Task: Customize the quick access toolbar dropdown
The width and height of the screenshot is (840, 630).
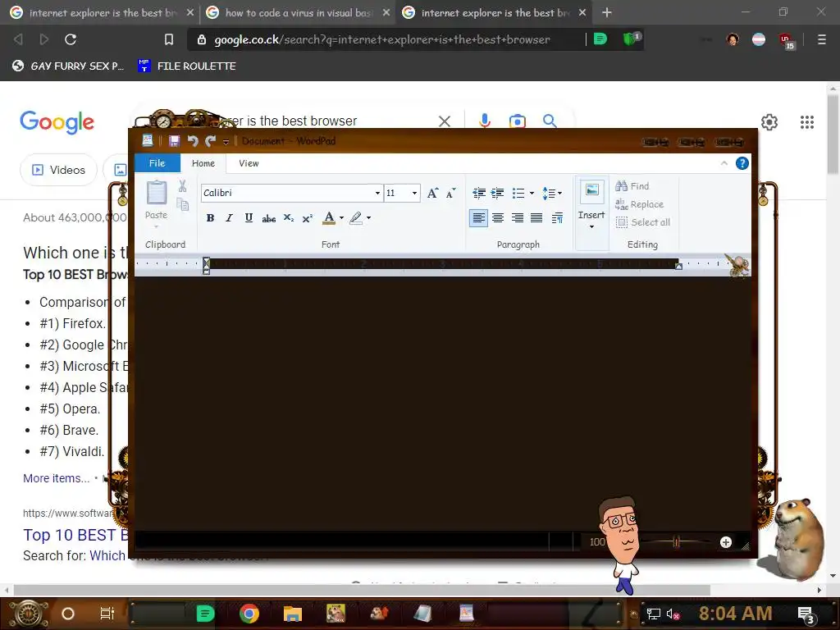Action: pyautogui.click(x=226, y=141)
